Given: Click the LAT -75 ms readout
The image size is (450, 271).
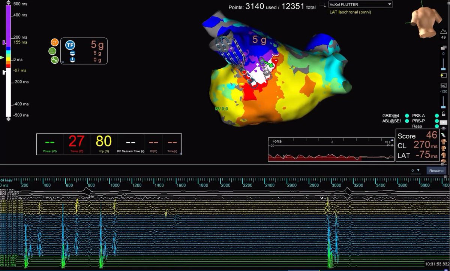Looking at the screenshot, I should point(417,155).
